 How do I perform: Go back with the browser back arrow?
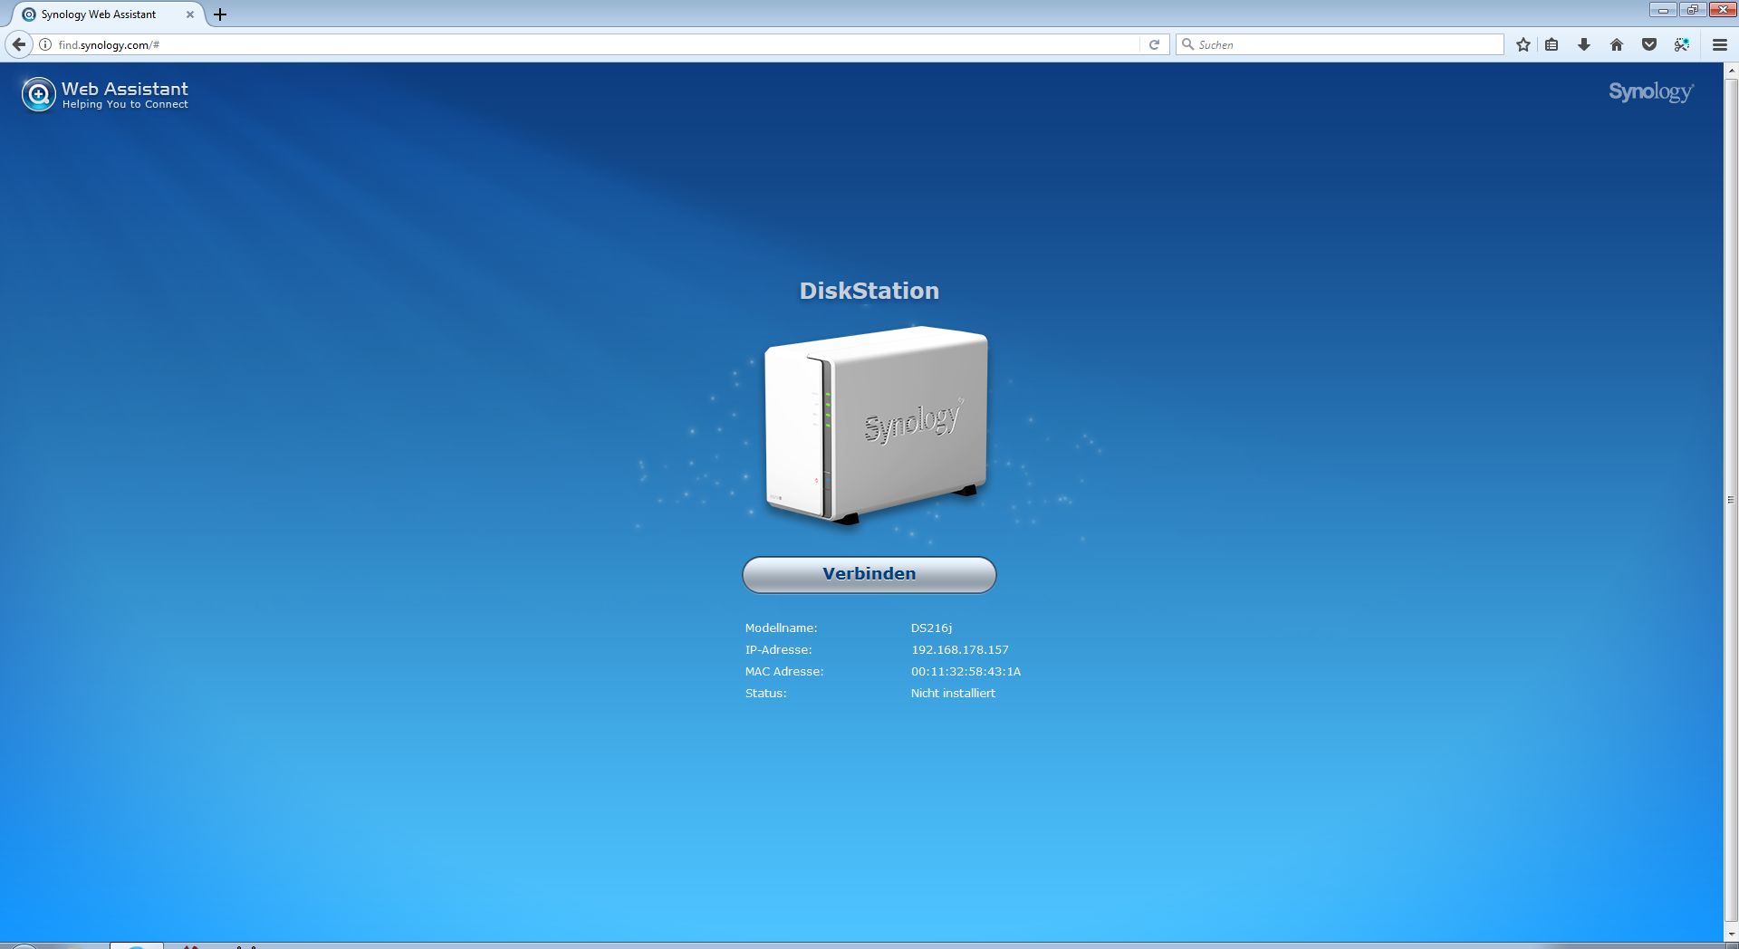(19, 44)
